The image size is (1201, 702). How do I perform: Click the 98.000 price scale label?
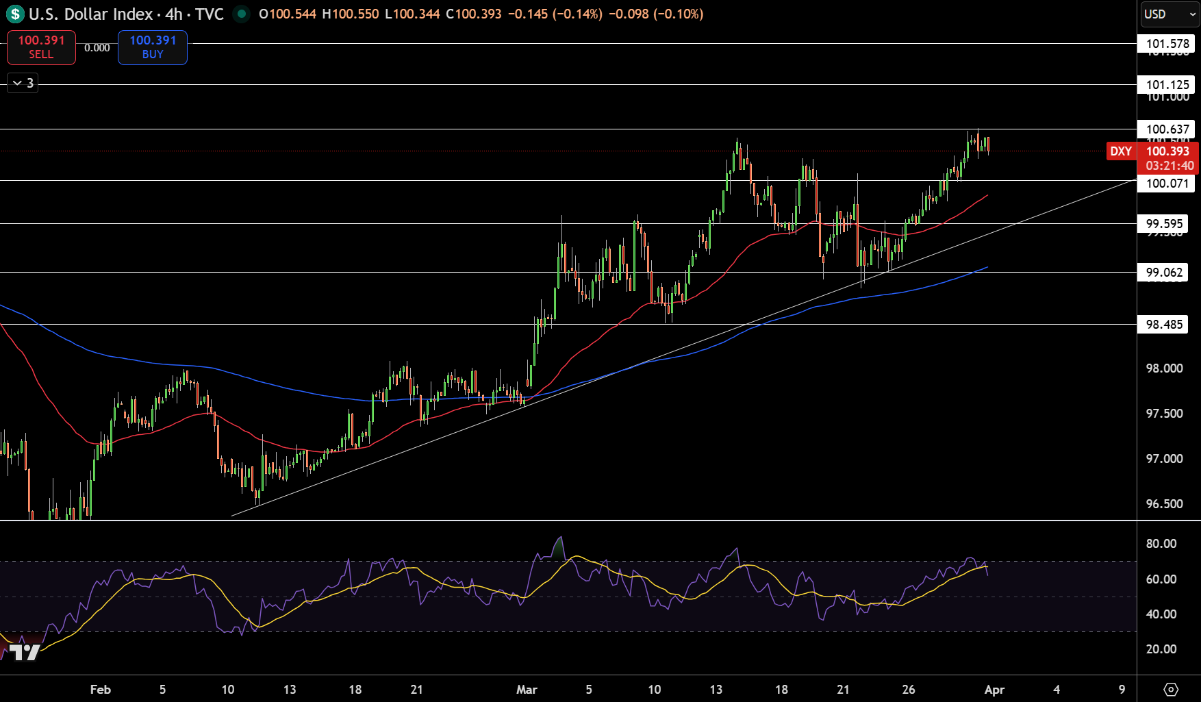coord(1164,368)
